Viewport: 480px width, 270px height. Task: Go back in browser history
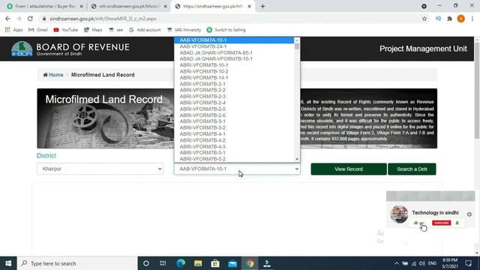coord(7,19)
